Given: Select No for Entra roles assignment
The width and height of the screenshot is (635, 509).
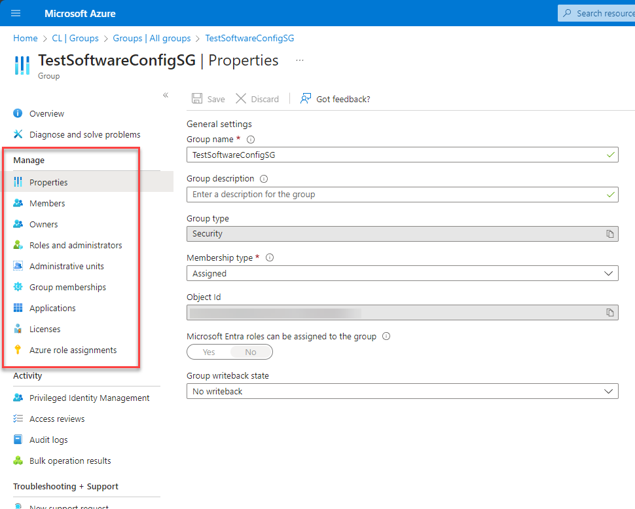Looking at the screenshot, I should pyautogui.click(x=251, y=352).
